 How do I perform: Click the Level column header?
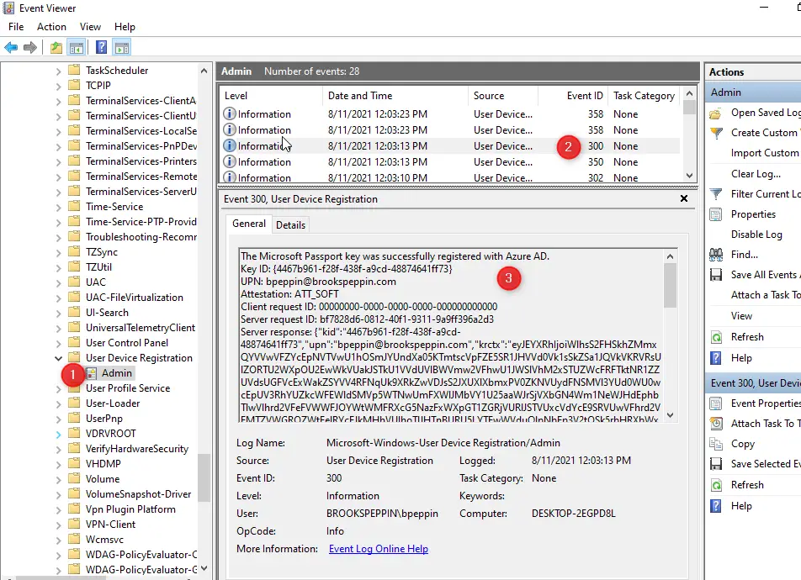pos(271,96)
